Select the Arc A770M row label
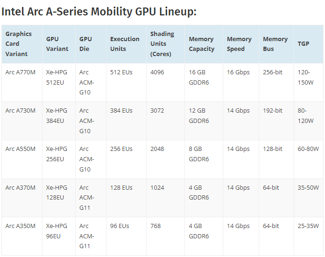The image size is (325, 257). [x=20, y=72]
